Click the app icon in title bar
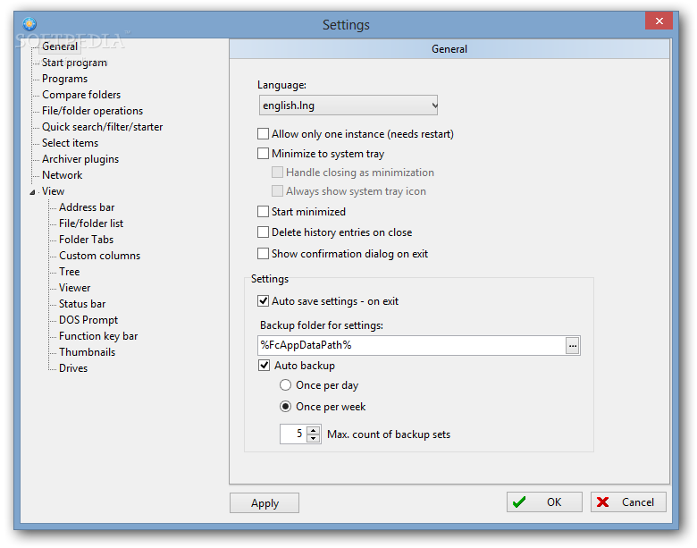Viewport: 697px width, 548px height. click(29, 23)
